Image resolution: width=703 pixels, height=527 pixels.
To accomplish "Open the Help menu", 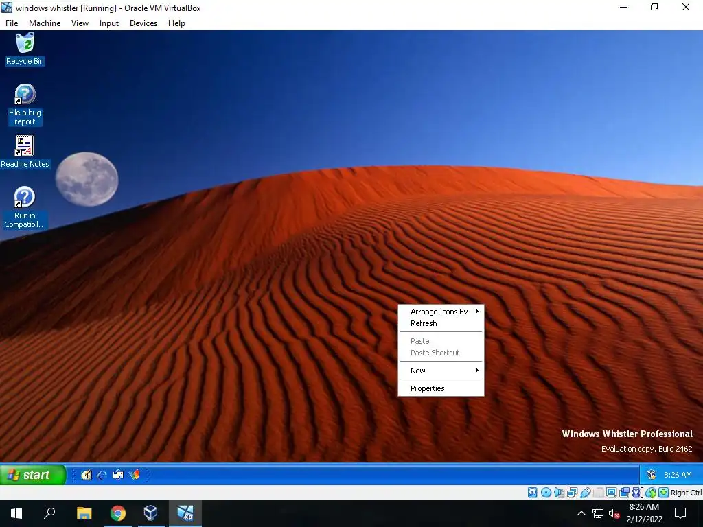I will click(176, 23).
